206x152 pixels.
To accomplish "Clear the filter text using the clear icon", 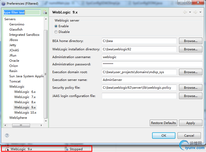I will 45,12.
